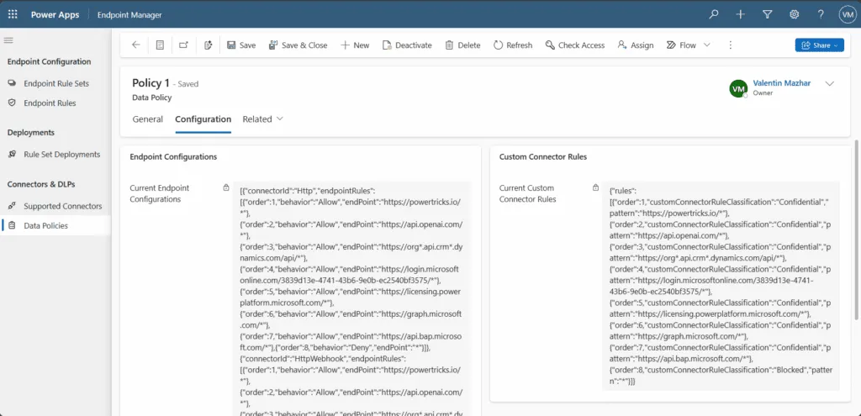Screen dimensions: 861x416
Task: Click the vertical scrollbar on right
Action: (856, 229)
